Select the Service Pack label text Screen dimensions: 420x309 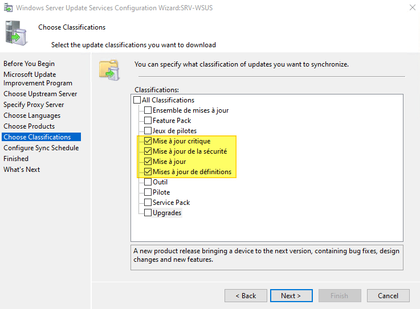(x=171, y=203)
